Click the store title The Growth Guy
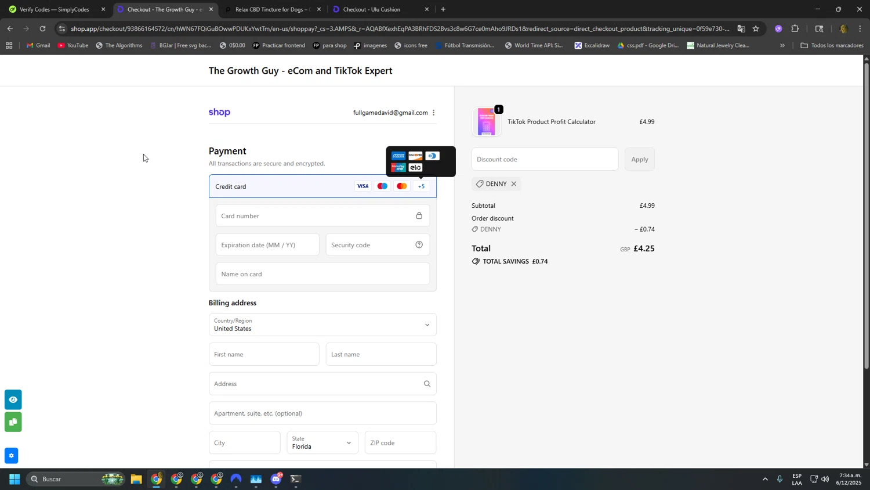The width and height of the screenshot is (870, 490). pos(300,71)
